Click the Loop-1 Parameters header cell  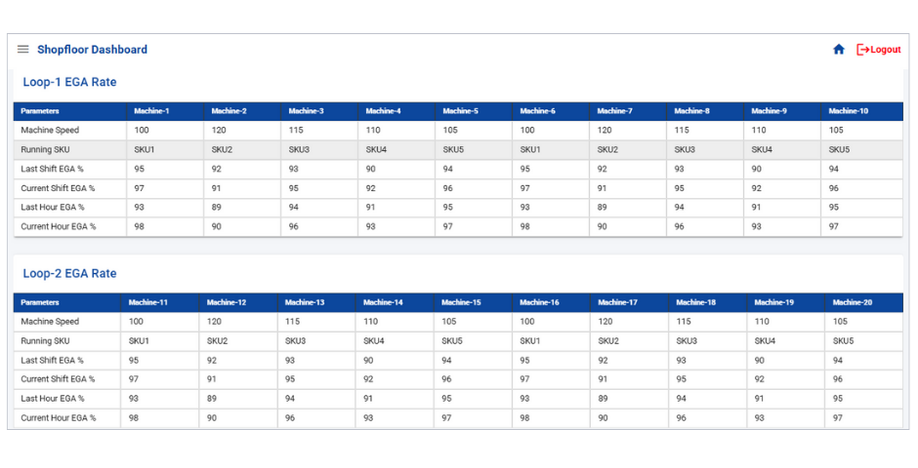[40, 111]
